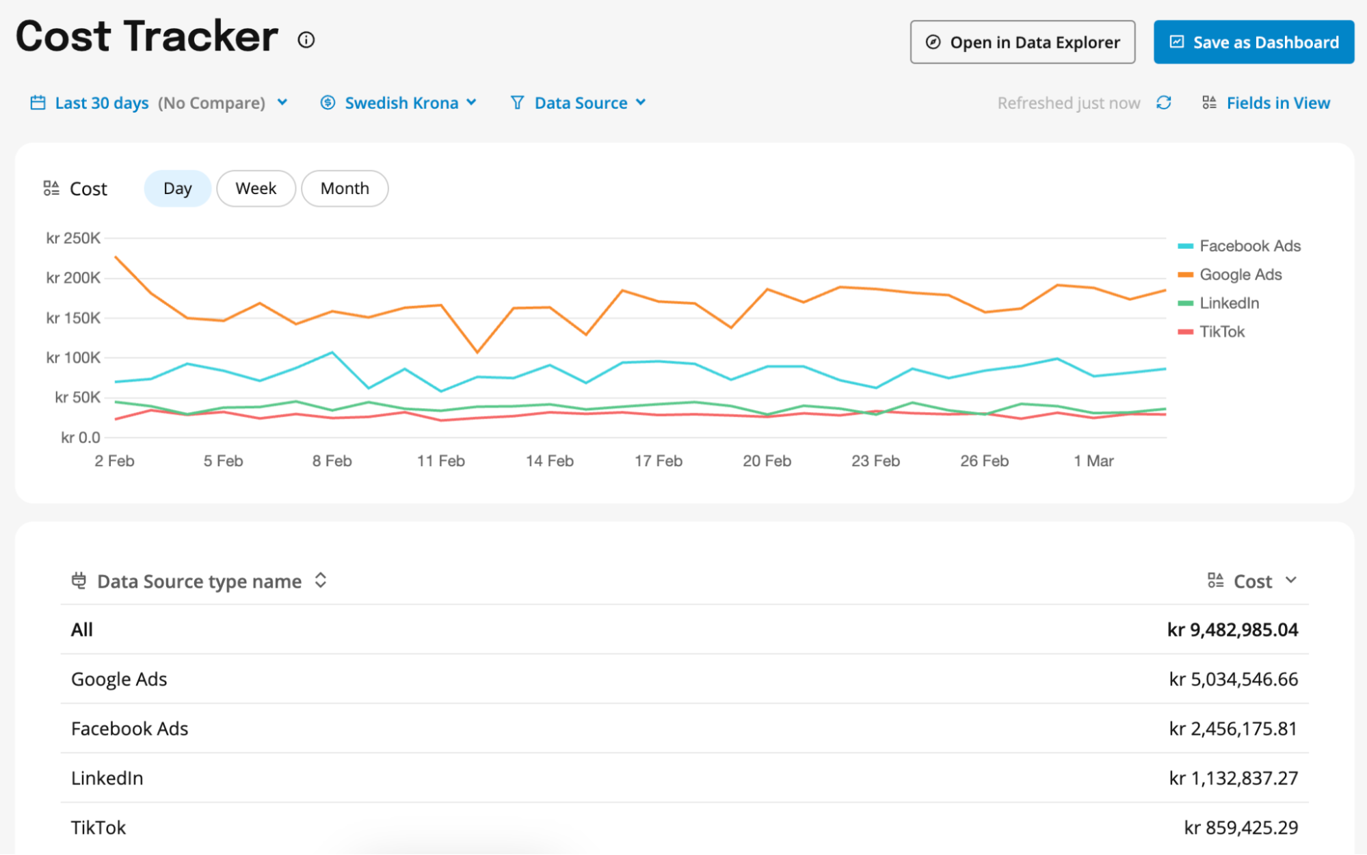Click the info icon beside Cost Tracker title
Viewport: 1367px width, 855px height.
(x=306, y=40)
